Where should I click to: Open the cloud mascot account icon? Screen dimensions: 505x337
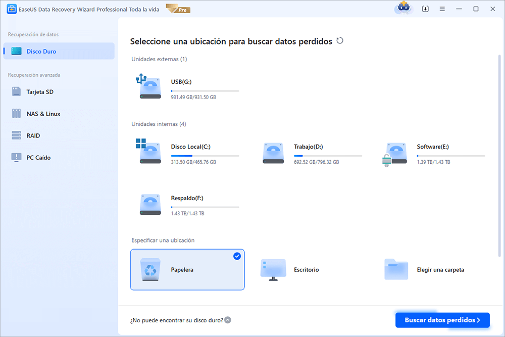404,8
